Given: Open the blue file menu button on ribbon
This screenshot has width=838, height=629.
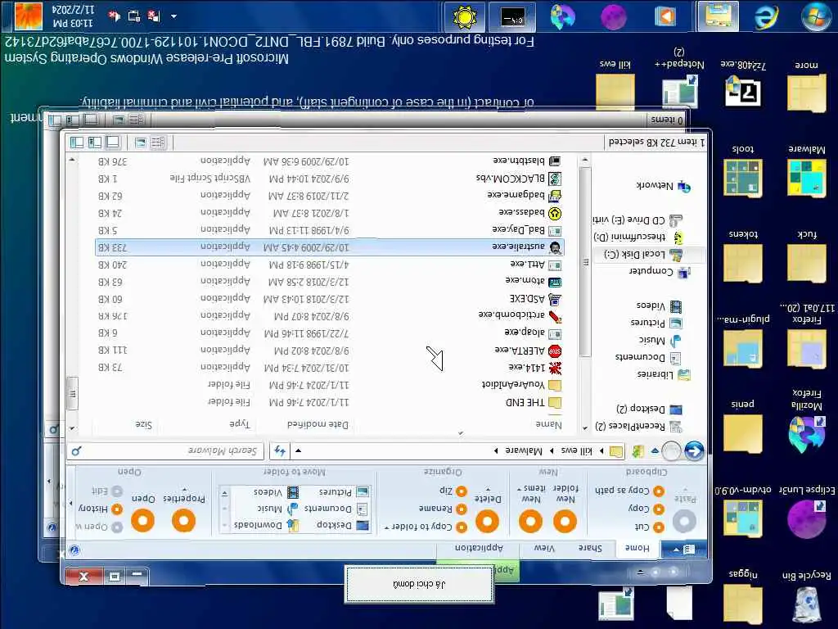Looking at the screenshot, I should tap(683, 550).
